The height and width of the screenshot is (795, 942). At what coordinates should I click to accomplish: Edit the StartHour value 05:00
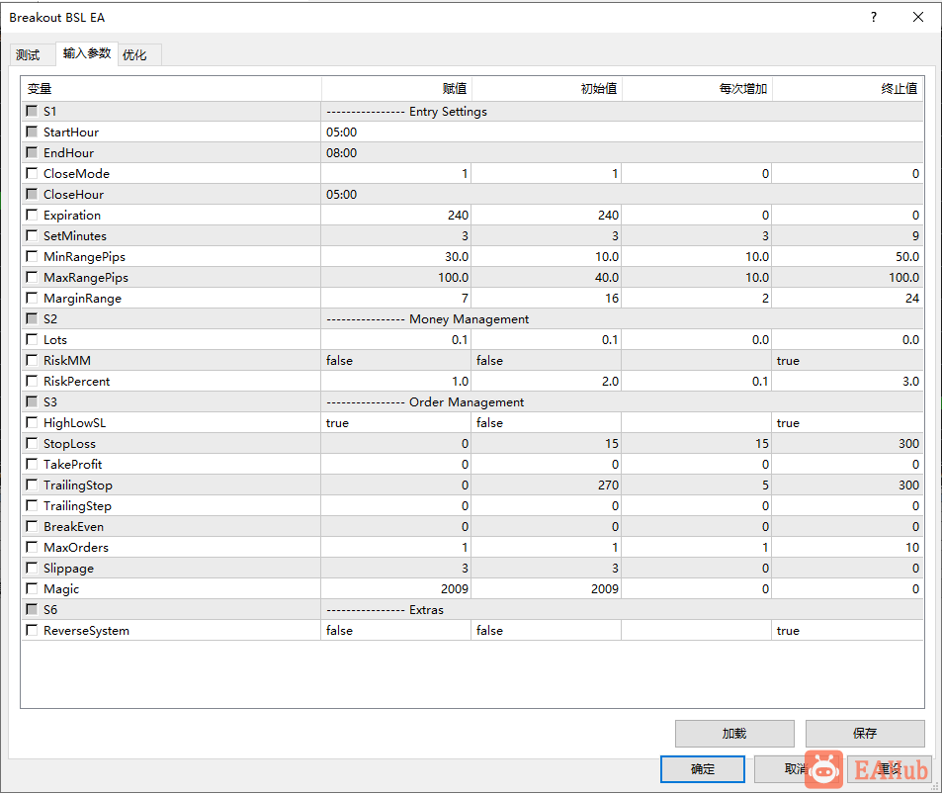point(622,132)
